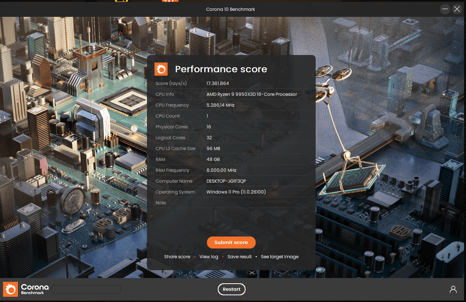Select RAM frequency 8.000,00 MHz
This screenshot has width=466, height=302.
(x=221, y=170)
